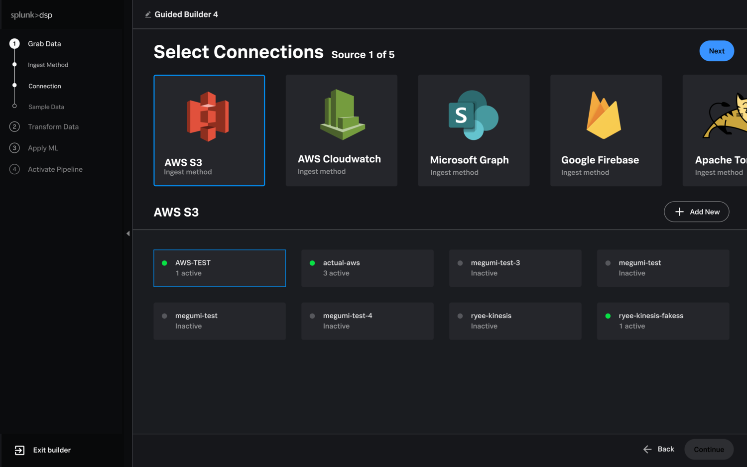Select the actual-aws connection
Viewport: 747px width, 467px height.
click(368, 268)
